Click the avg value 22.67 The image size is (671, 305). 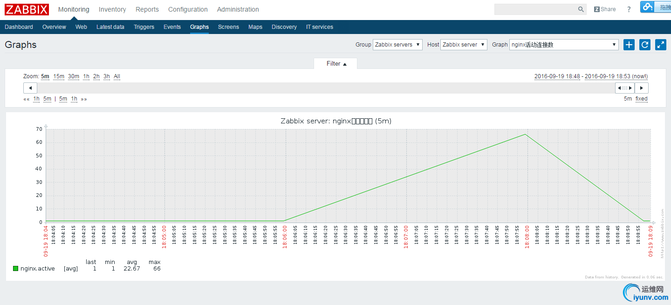[132, 269]
